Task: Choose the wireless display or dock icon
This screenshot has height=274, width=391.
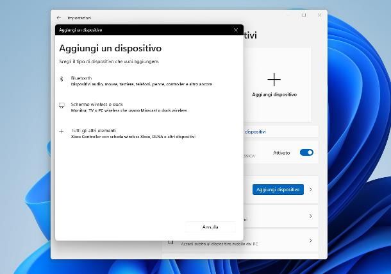Action: pos(62,105)
